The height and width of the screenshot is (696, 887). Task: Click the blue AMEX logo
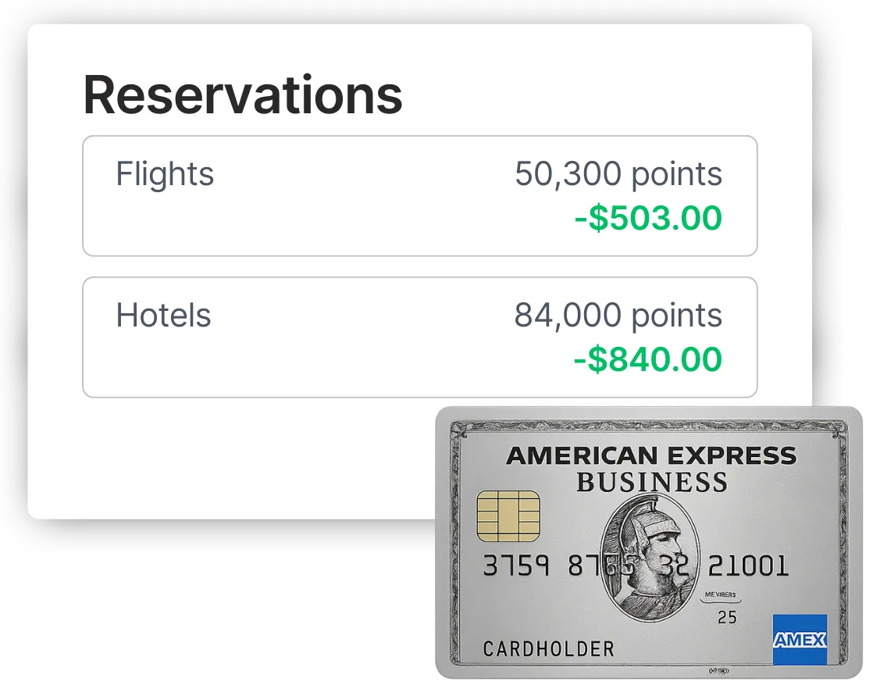point(800,640)
